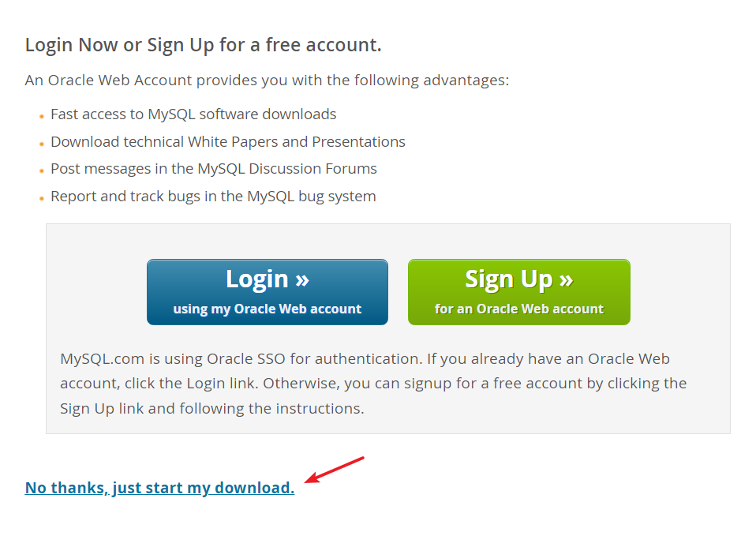The image size is (741, 547).
Task: Click the words "just start my download"
Action: (204, 488)
